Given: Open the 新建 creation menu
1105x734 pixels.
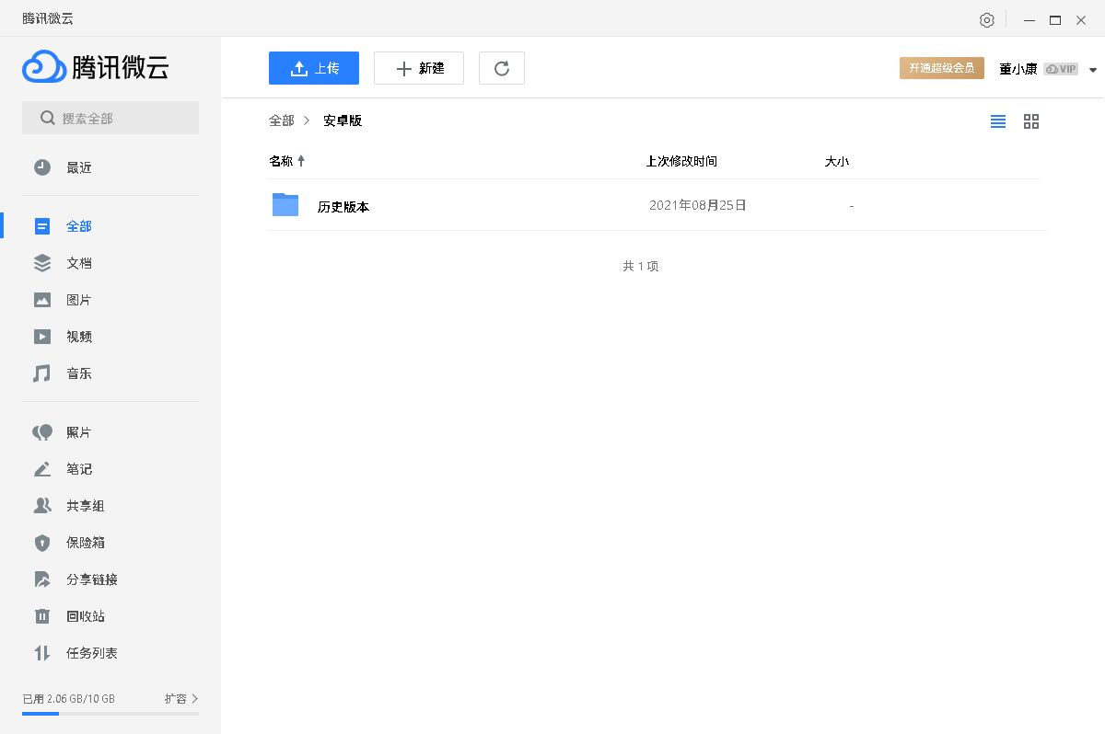Looking at the screenshot, I should click(x=419, y=67).
